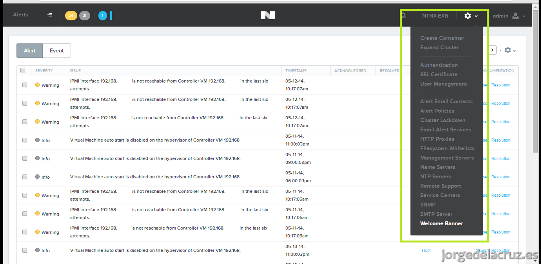Click the browser vertical scrollbar thumb

[536, 81]
